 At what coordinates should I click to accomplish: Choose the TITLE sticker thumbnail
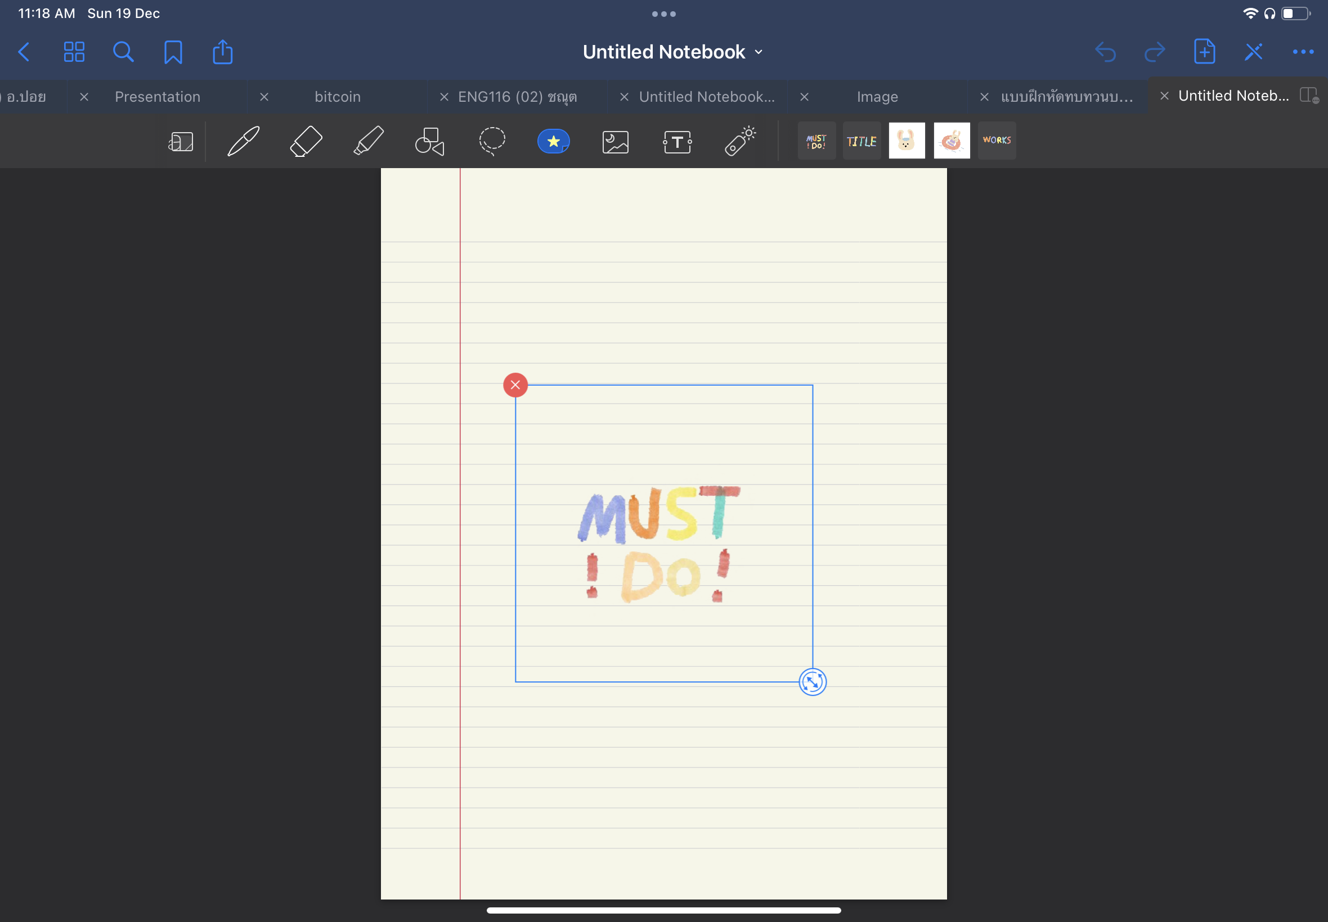[862, 141]
